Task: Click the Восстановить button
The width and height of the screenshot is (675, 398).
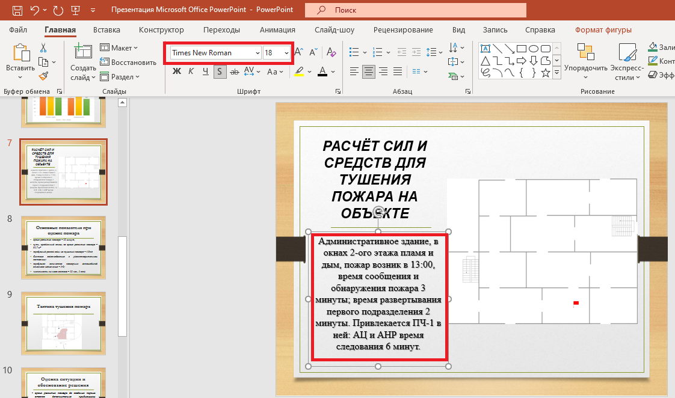Action: [128, 62]
